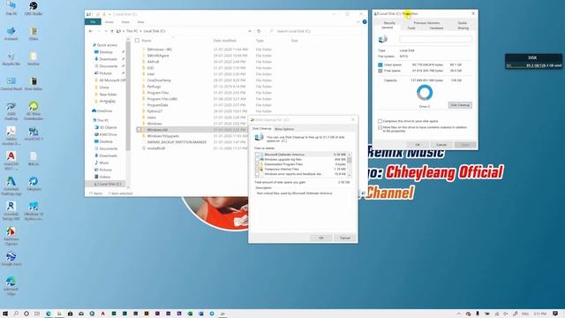Sort files by the Date modified column

(225, 41)
